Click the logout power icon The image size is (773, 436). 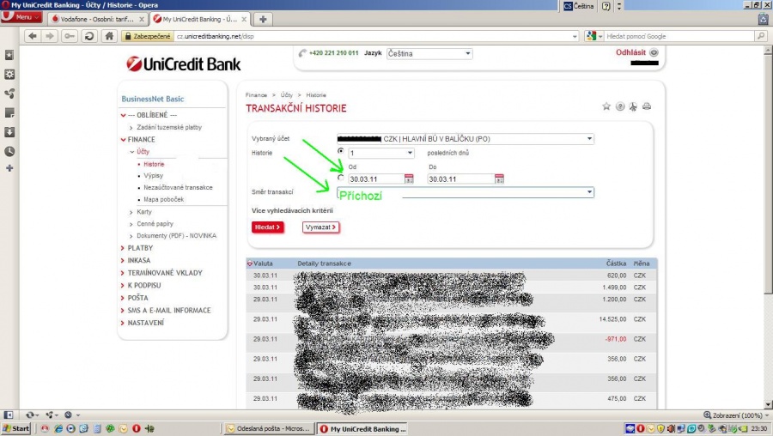[x=654, y=52]
